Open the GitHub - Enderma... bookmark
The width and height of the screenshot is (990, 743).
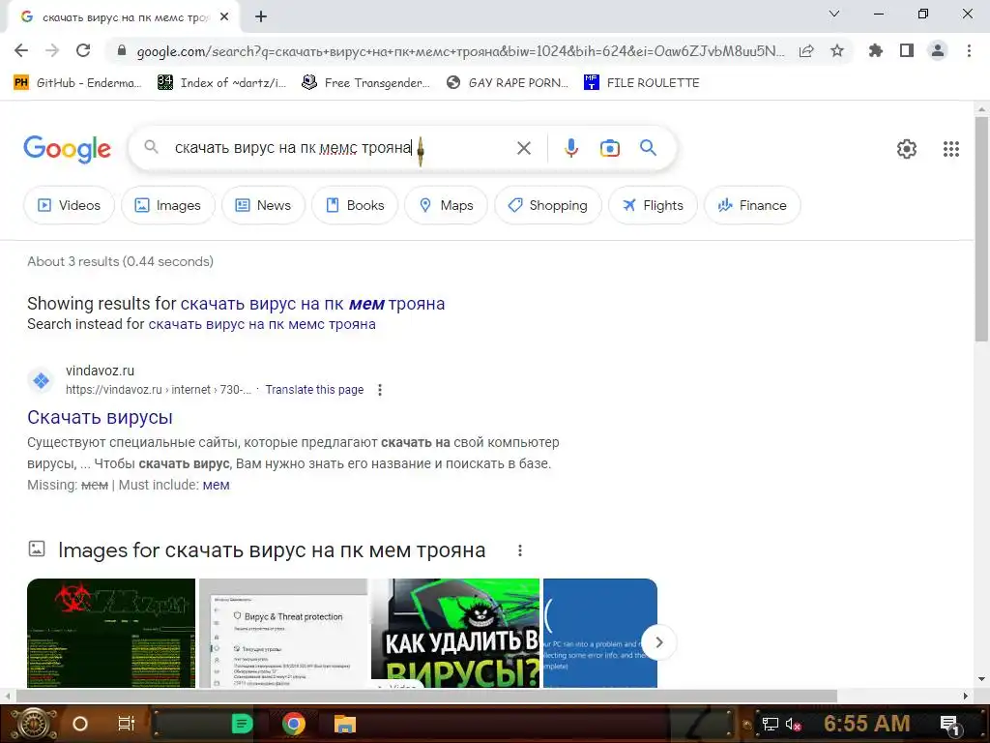(x=77, y=83)
